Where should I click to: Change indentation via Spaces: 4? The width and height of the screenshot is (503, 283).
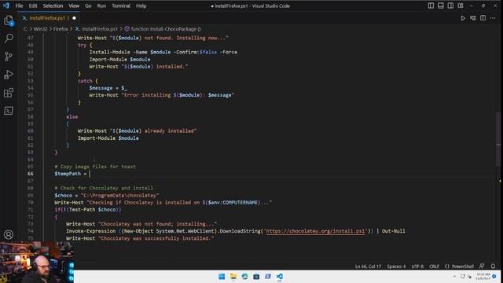click(x=396, y=266)
